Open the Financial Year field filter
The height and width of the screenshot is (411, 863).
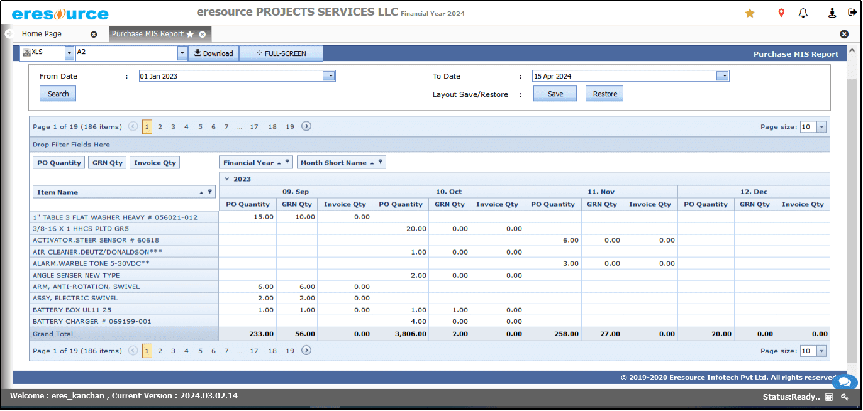287,162
